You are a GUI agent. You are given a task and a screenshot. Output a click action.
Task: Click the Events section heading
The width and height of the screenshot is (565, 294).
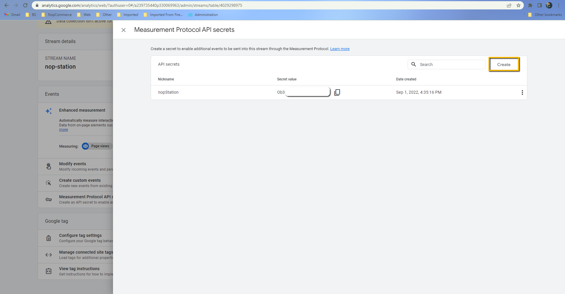(x=52, y=94)
